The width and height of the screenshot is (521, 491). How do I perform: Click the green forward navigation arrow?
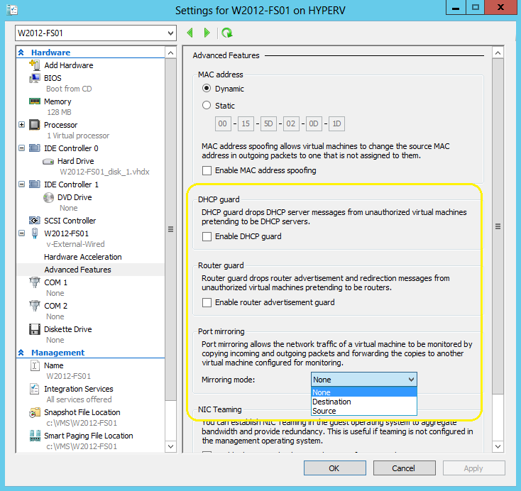(207, 33)
